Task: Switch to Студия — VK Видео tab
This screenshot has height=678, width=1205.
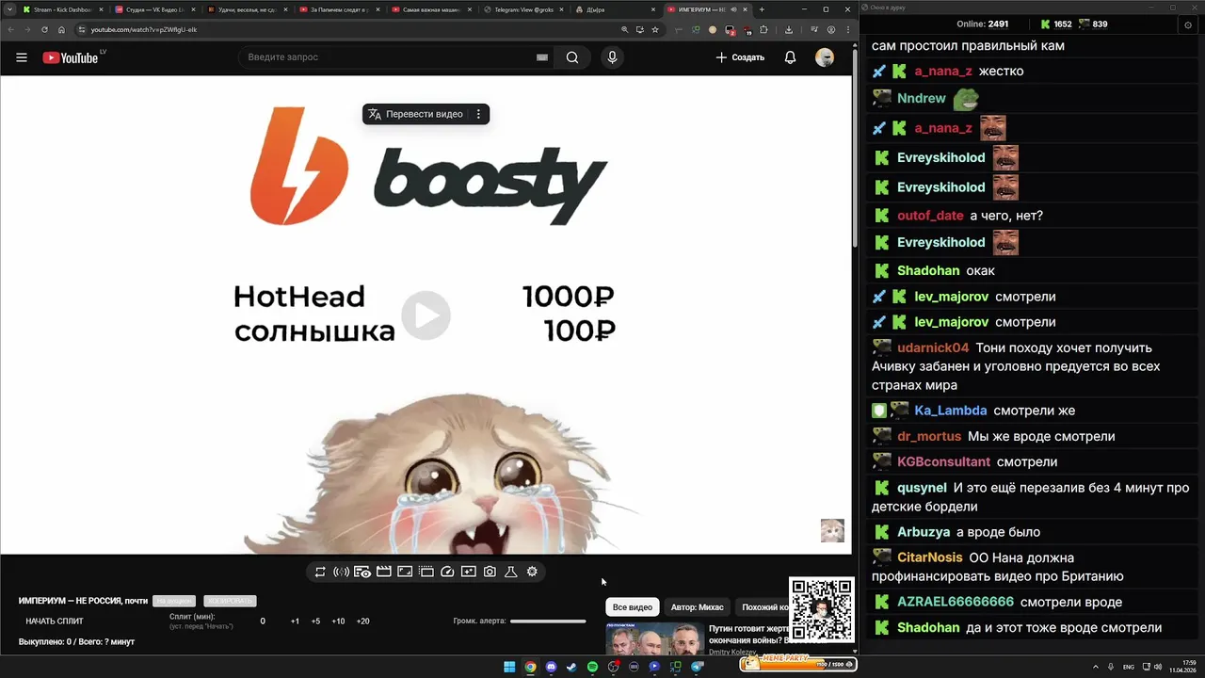Action: [154, 9]
